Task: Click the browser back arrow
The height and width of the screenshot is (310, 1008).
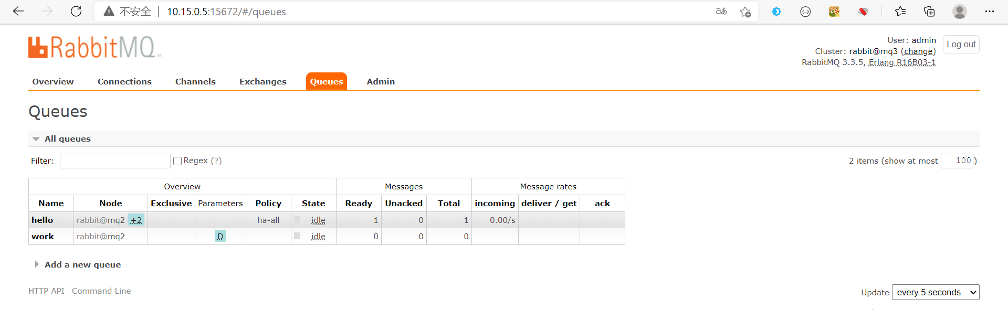Action: click(18, 12)
